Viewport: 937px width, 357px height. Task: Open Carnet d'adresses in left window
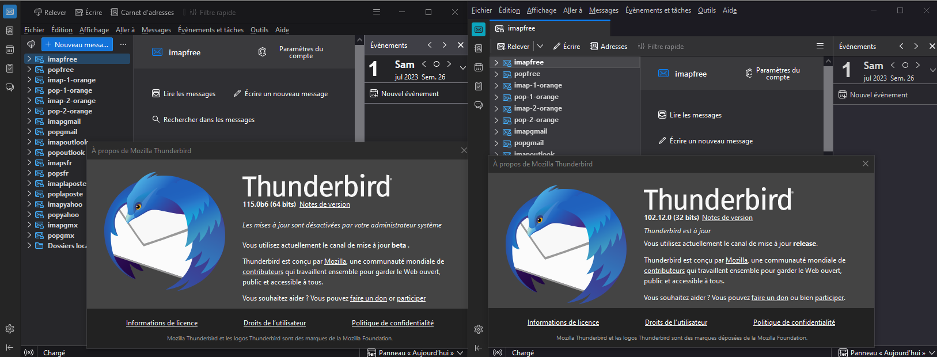(x=142, y=12)
